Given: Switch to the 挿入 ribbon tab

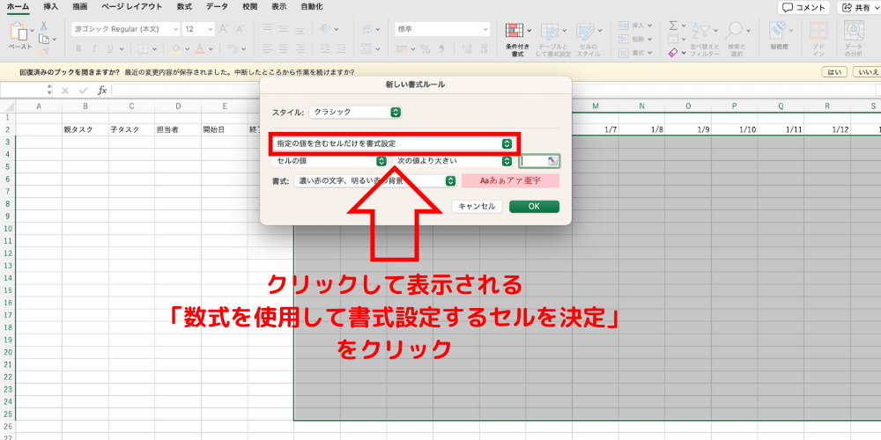Looking at the screenshot, I should (x=50, y=7).
